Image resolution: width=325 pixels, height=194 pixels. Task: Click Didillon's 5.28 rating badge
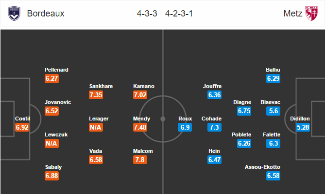pyautogui.click(x=303, y=127)
